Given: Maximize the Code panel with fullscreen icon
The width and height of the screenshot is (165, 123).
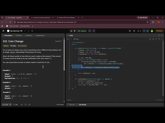Looking at the screenshot, I should pyautogui.click(x=159, y=35).
